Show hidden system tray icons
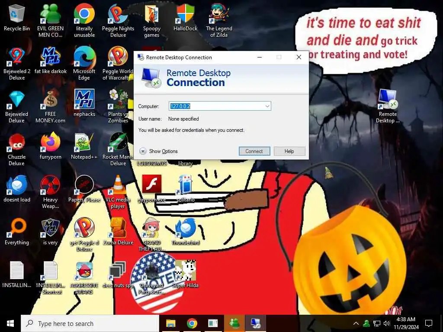The height and width of the screenshot is (332, 443). click(356, 323)
